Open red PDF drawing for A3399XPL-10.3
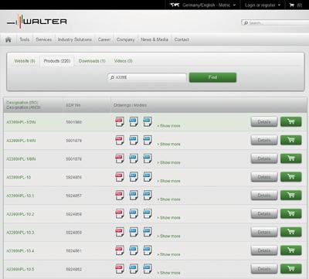Image resolution: width=309 pixels, height=279 pixels. [x=120, y=232]
